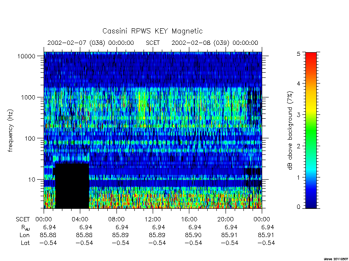Click the Lon value '85.91' under 20:00
This screenshot has width=349, height=261.
229,235
